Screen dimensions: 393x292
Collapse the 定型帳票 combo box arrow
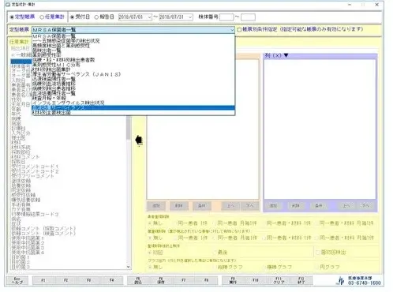point(232,30)
